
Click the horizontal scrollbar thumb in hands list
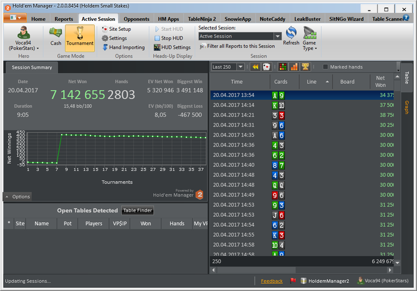click(256, 270)
